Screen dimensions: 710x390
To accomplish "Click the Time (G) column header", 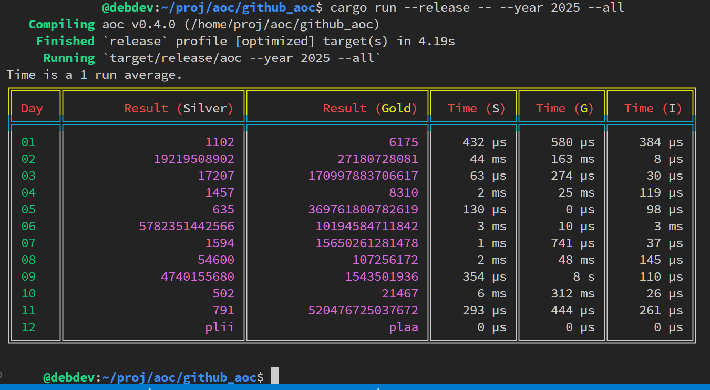I will (x=561, y=108).
